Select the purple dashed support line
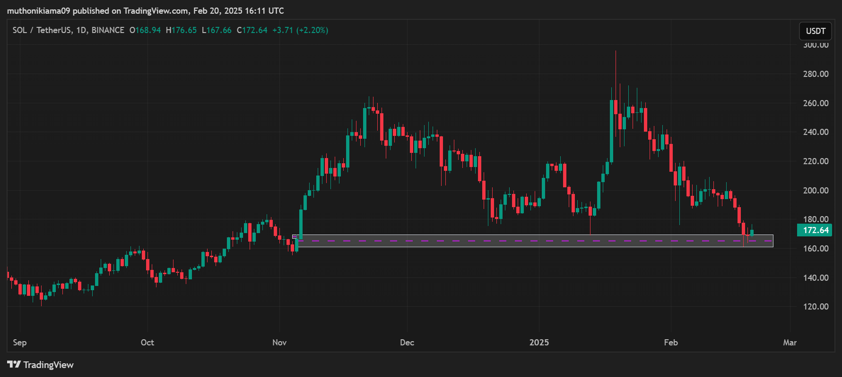The height and width of the screenshot is (377, 842). click(534, 241)
